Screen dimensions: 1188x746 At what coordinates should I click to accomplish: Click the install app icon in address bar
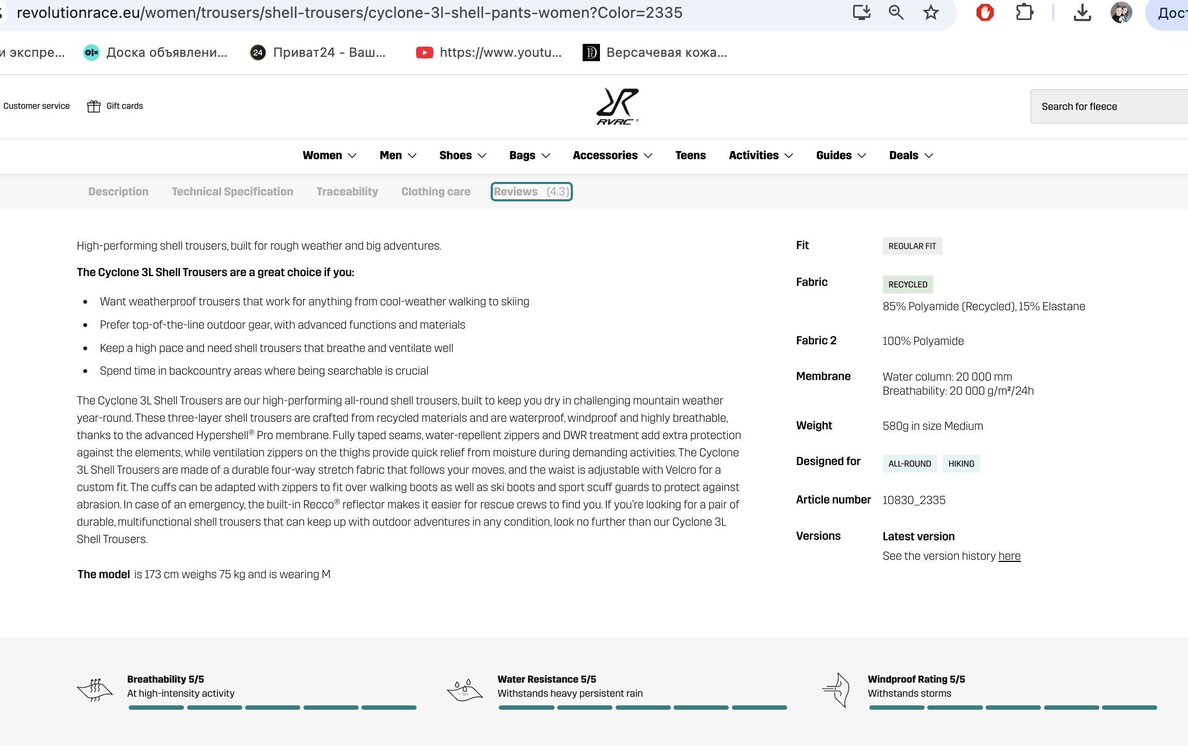click(x=861, y=12)
